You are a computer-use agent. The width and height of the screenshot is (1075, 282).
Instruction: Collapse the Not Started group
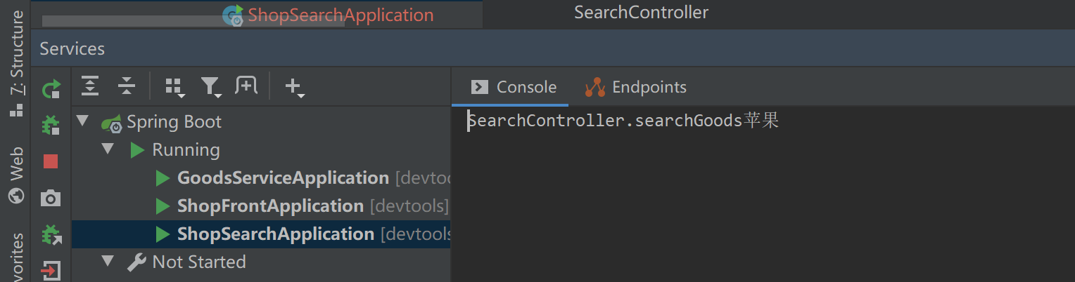[108, 261]
